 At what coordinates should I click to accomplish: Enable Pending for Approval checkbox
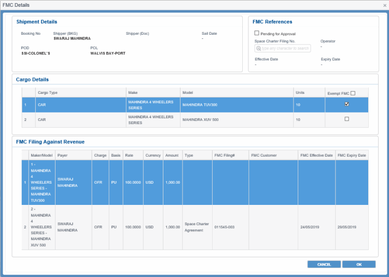[x=257, y=33]
